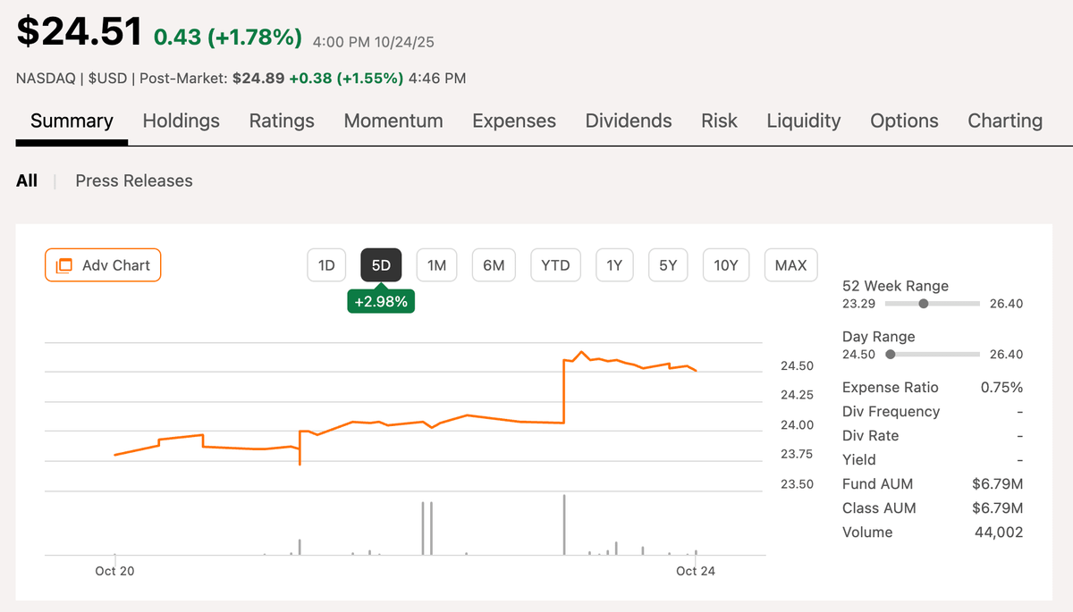
Task: Click the 24.50 price axis label
Action: pyautogui.click(x=797, y=366)
